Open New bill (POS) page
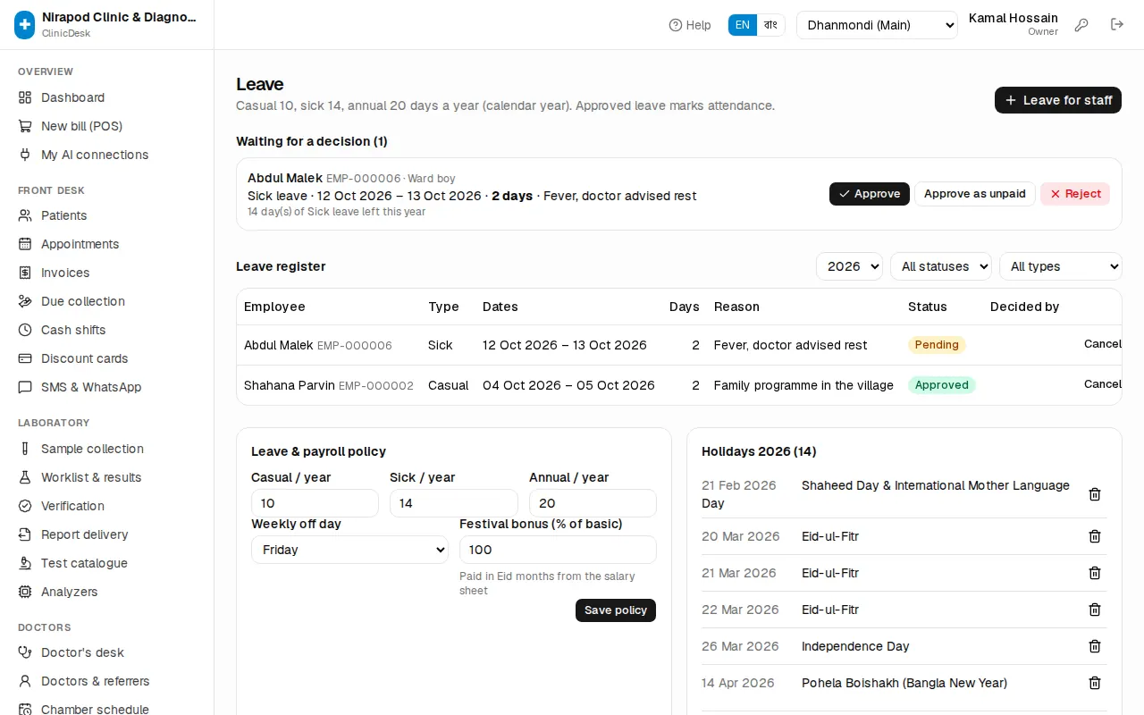 pyautogui.click(x=107, y=126)
